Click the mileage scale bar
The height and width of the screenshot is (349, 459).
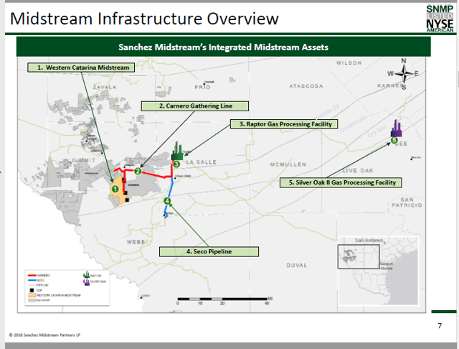[x=224, y=301]
